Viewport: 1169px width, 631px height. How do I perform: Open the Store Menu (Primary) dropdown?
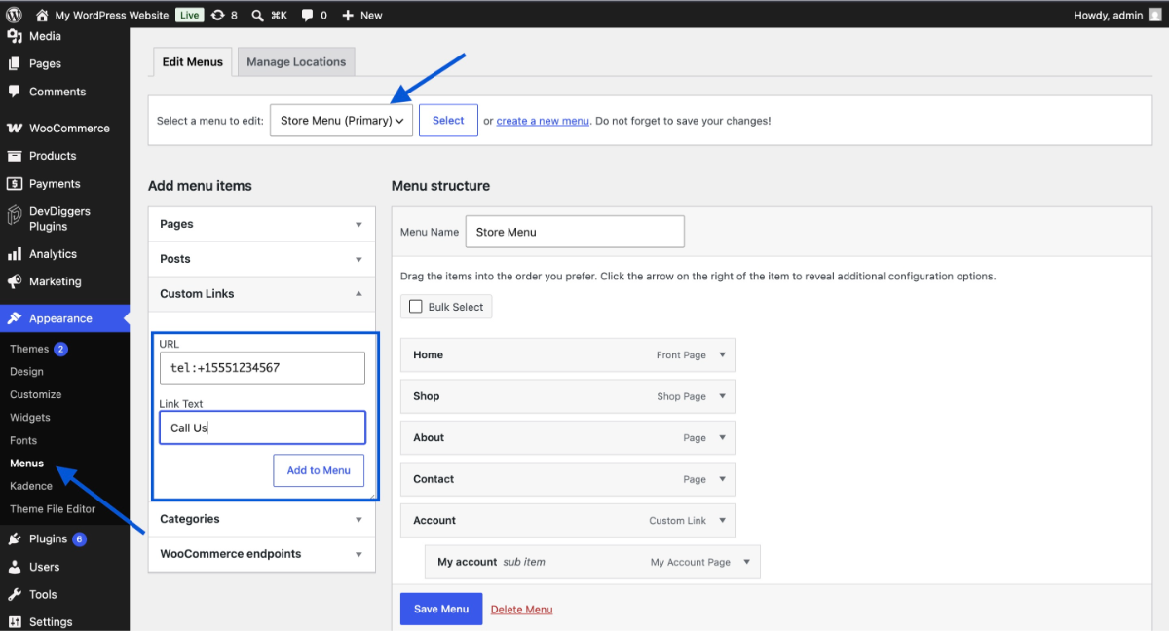341,121
